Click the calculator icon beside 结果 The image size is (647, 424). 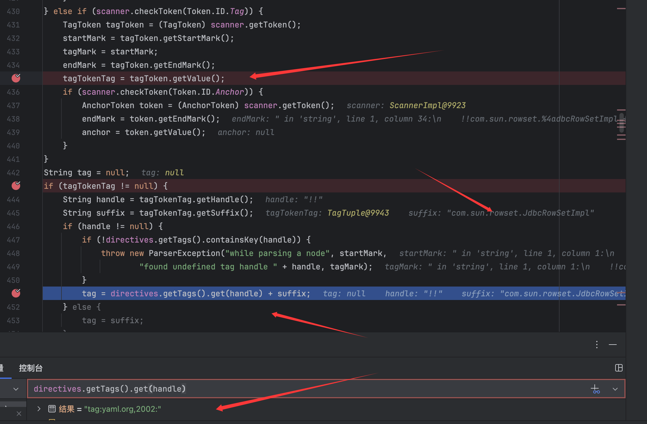(x=52, y=409)
